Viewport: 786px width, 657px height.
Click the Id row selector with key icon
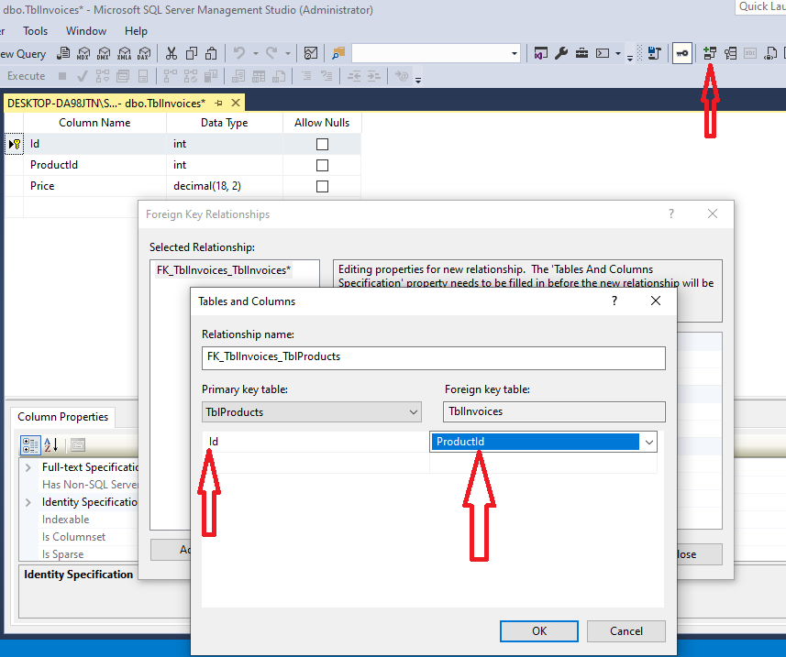tap(14, 144)
